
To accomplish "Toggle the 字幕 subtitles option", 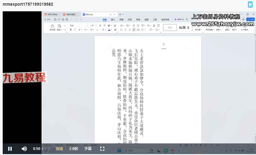I will click(88, 149).
